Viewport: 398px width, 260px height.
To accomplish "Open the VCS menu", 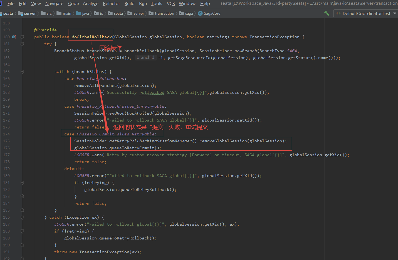I will [171, 4].
